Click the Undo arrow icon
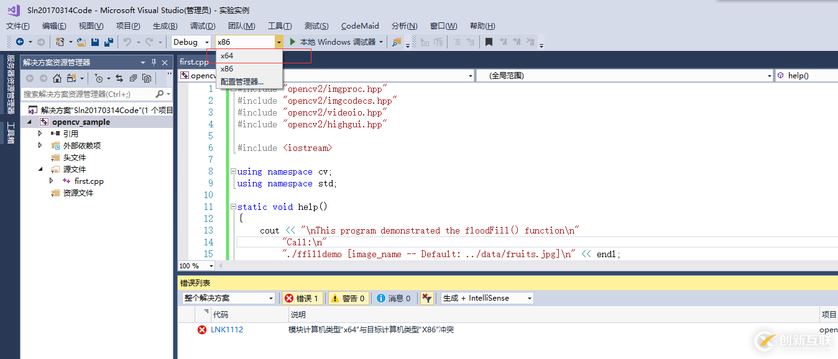This screenshot has width=838, height=359. coord(127,42)
